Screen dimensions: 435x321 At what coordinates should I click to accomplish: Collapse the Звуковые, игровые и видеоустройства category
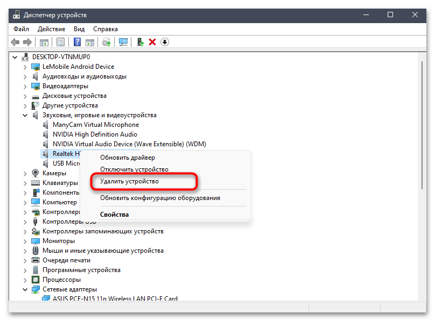coord(25,115)
